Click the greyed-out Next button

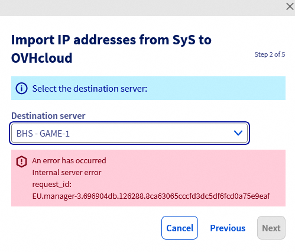pyautogui.click(x=271, y=228)
